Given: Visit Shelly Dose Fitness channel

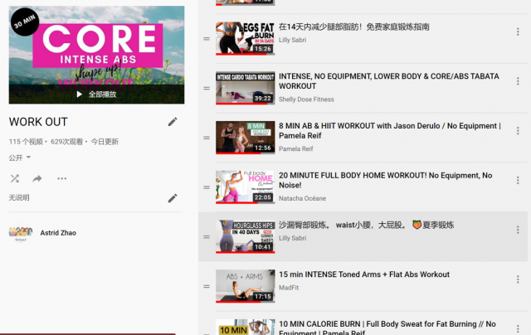Looking at the screenshot, I should point(306,100).
